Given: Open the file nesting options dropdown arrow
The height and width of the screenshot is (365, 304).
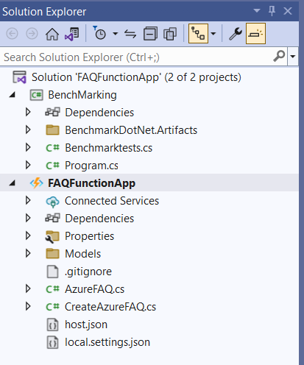Looking at the screenshot, I should [213, 34].
